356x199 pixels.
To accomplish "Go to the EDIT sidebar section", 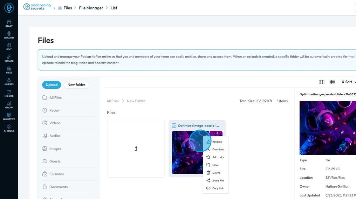I will point(9,46).
